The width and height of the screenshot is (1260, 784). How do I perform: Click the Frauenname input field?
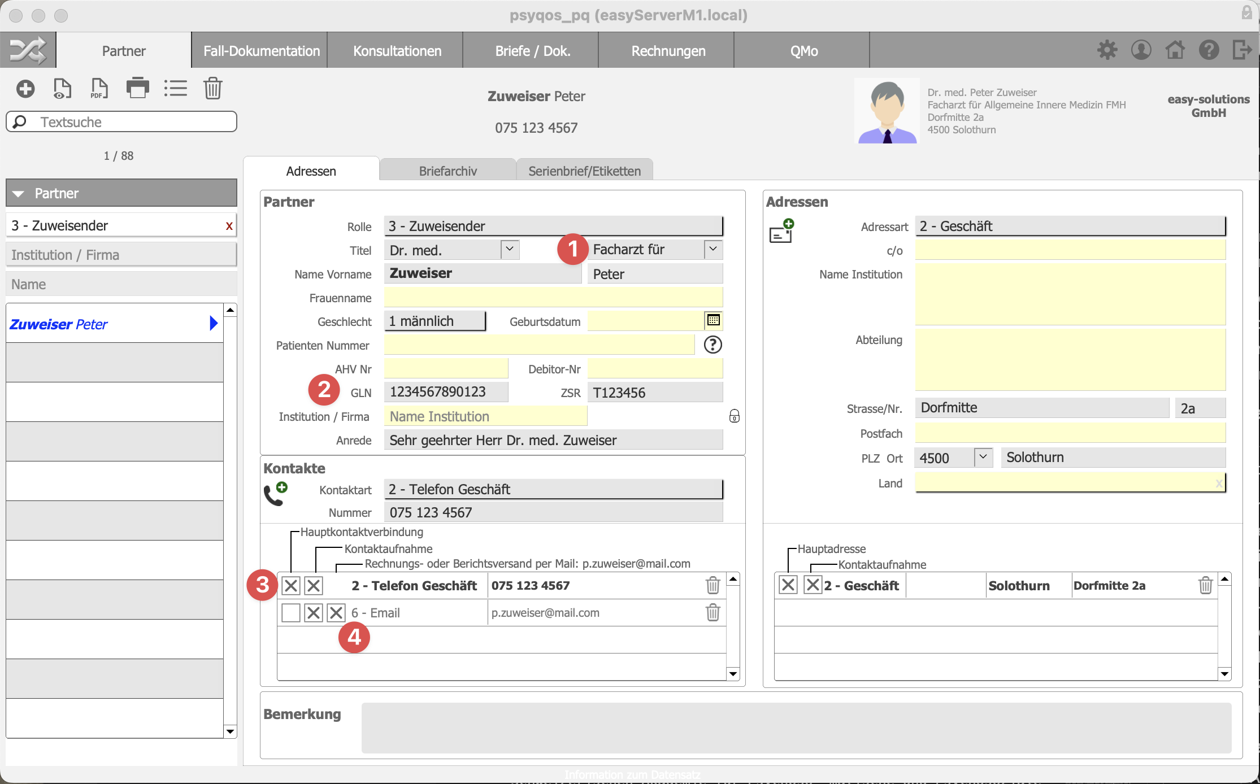point(554,297)
